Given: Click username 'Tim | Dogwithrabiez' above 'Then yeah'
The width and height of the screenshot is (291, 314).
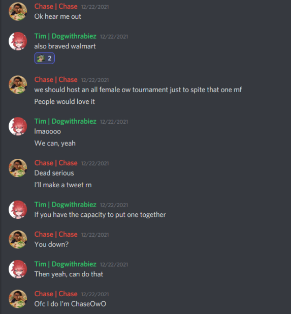Looking at the screenshot, I should tap(66, 264).
